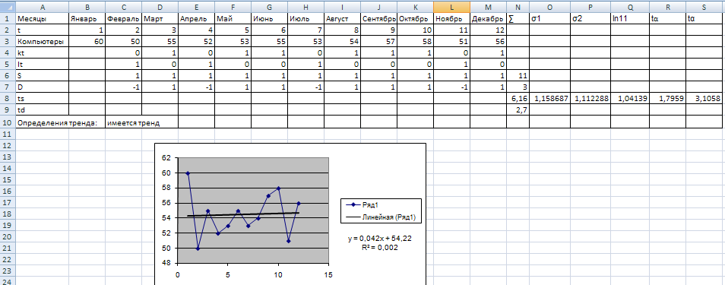
Task: Click the select-all corner button
Action: (8, 7)
